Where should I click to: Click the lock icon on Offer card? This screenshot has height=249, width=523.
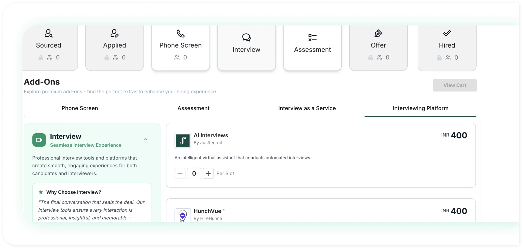371,58
